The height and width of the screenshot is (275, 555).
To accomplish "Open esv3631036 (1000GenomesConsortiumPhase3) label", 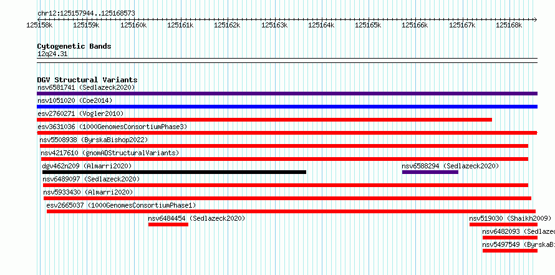I will 112,127.
